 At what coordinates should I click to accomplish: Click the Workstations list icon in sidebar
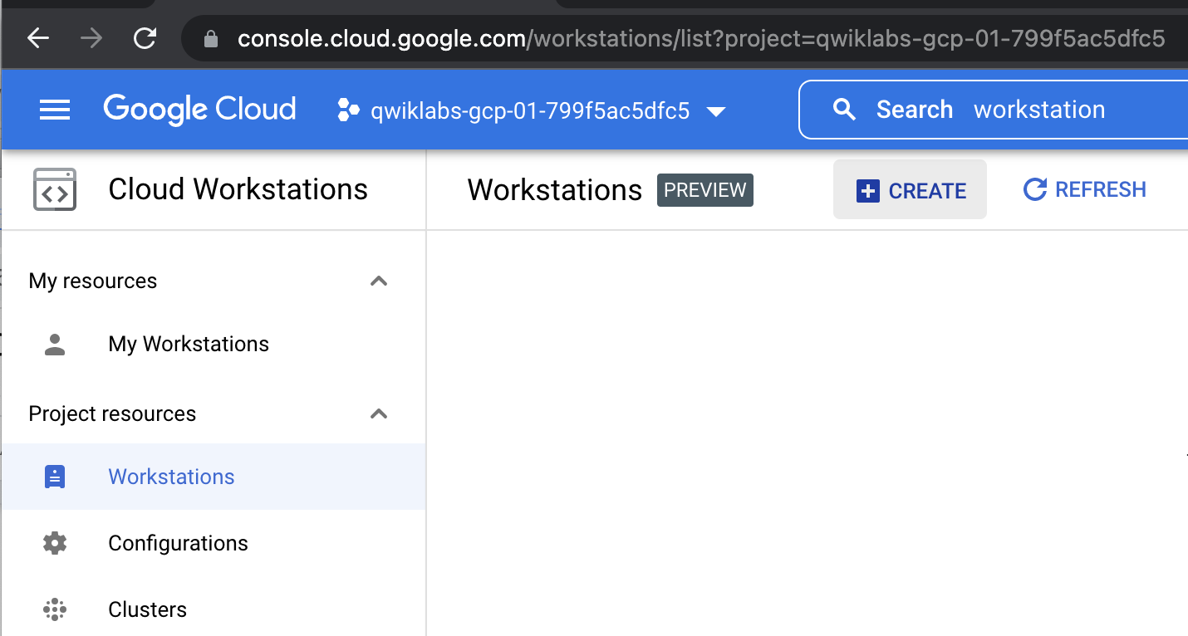tap(54, 476)
